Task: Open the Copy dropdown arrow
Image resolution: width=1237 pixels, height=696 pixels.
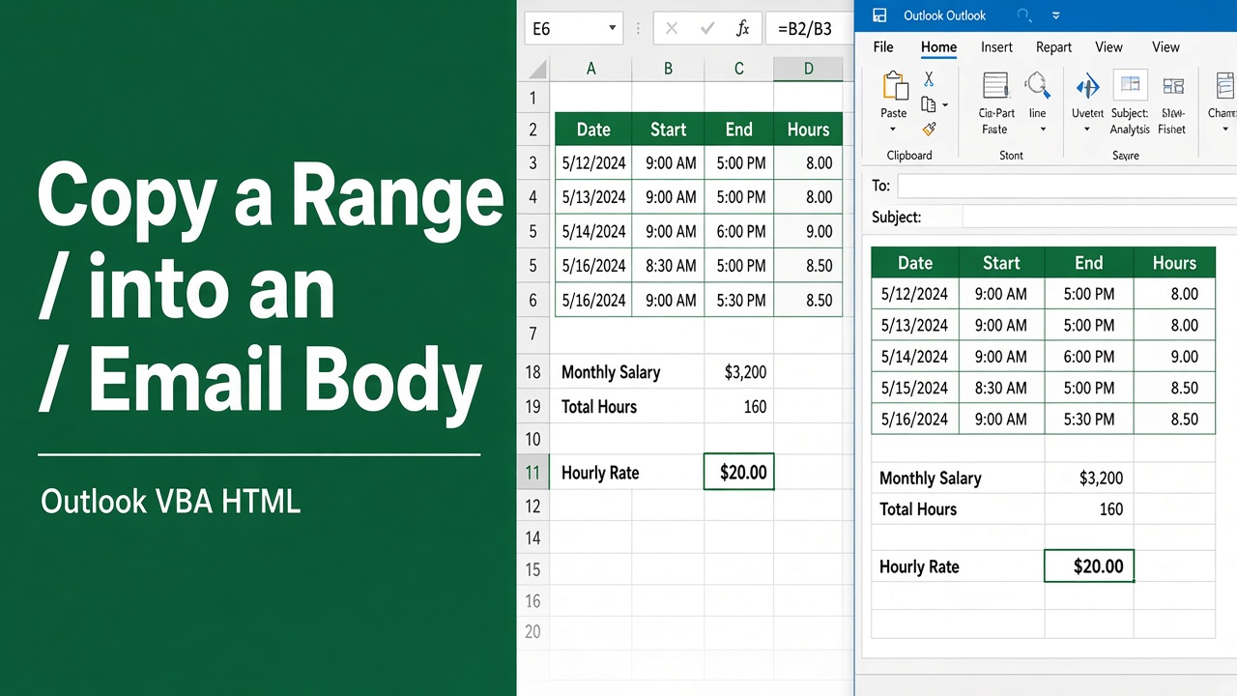Action: [945, 105]
